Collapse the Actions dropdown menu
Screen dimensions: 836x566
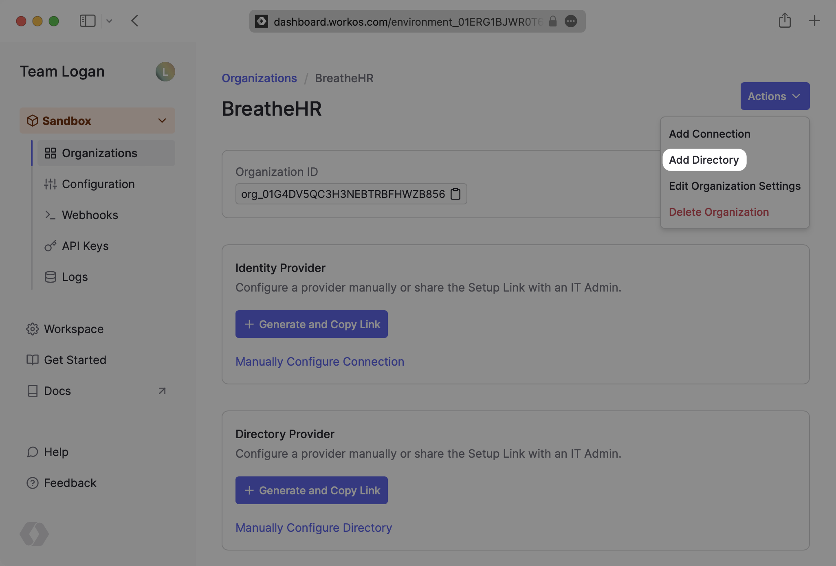coord(774,97)
